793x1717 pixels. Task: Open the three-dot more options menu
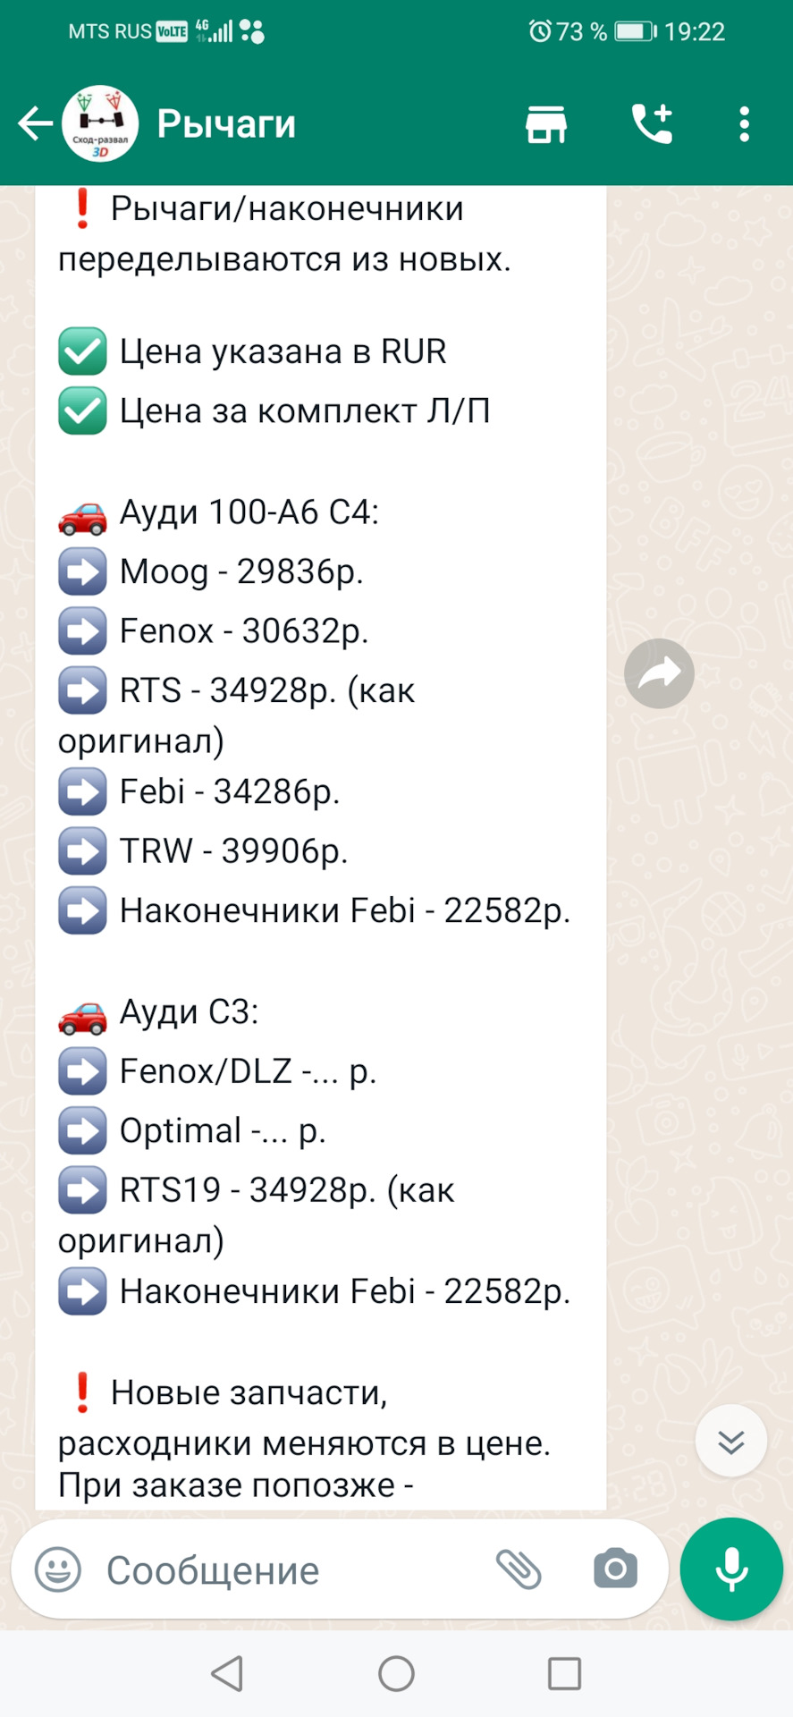744,123
